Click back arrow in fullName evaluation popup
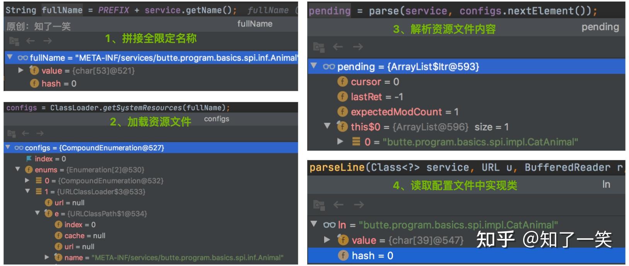The width and height of the screenshot is (629, 266). pyautogui.click(x=31, y=41)
